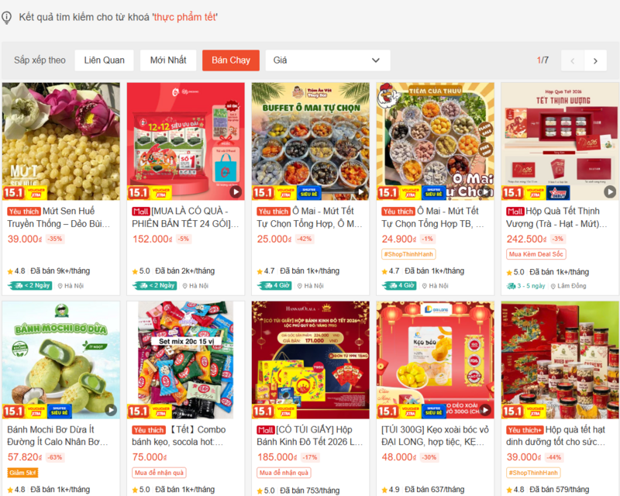The width and height of the screenshot is (620, 496).
Task: Play video on Buffet Ô Mai product image
Action: [360, 192]
